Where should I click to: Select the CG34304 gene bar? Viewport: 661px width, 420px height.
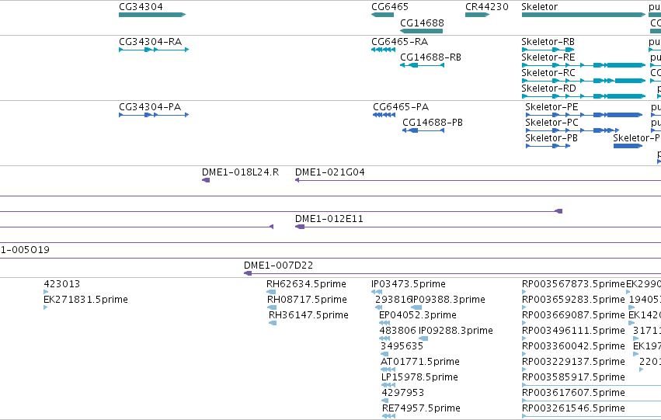(x=152, y=15)
